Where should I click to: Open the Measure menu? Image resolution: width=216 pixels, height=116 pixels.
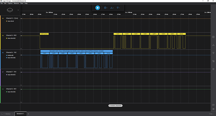(x=16, y=3)
